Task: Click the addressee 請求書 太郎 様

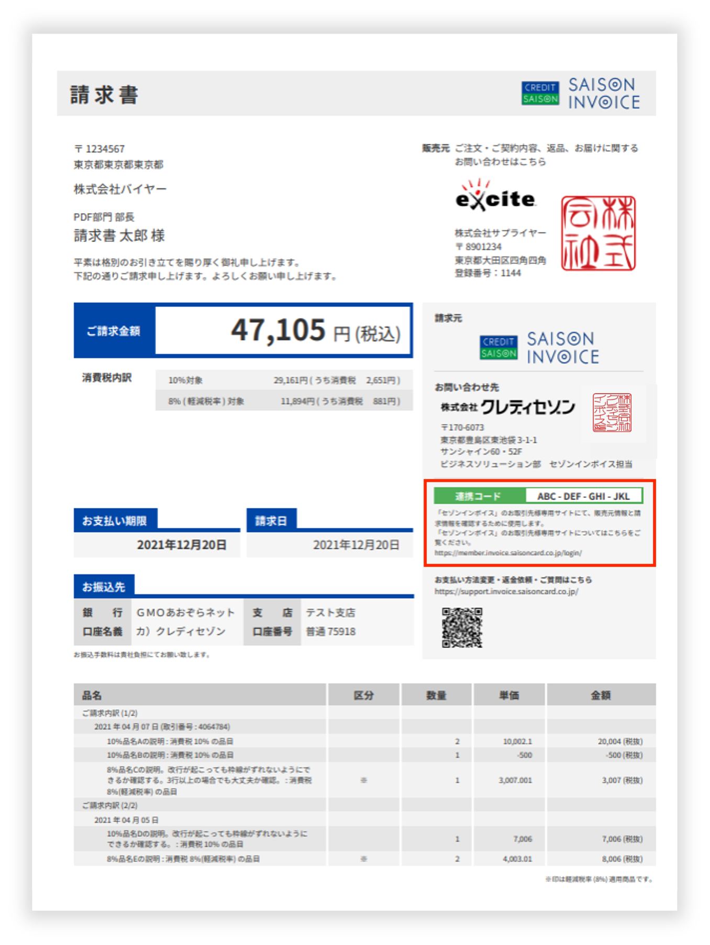Action: (x=119, y=236)
